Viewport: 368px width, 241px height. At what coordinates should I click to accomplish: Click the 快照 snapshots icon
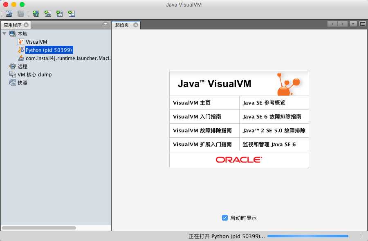coord(12,83)
